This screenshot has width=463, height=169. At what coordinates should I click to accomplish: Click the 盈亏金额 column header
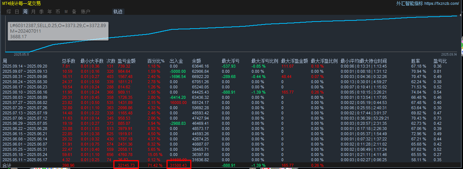coord(126,61)
